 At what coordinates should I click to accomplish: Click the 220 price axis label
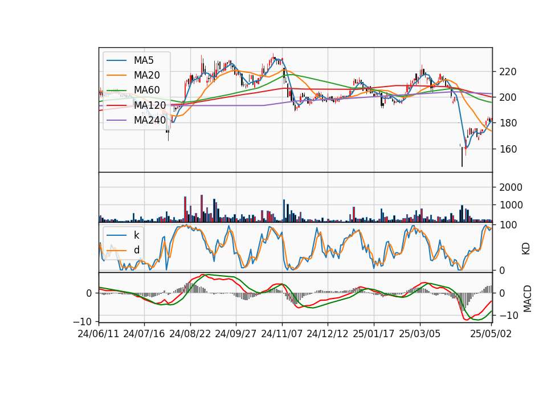coord(508,72)
